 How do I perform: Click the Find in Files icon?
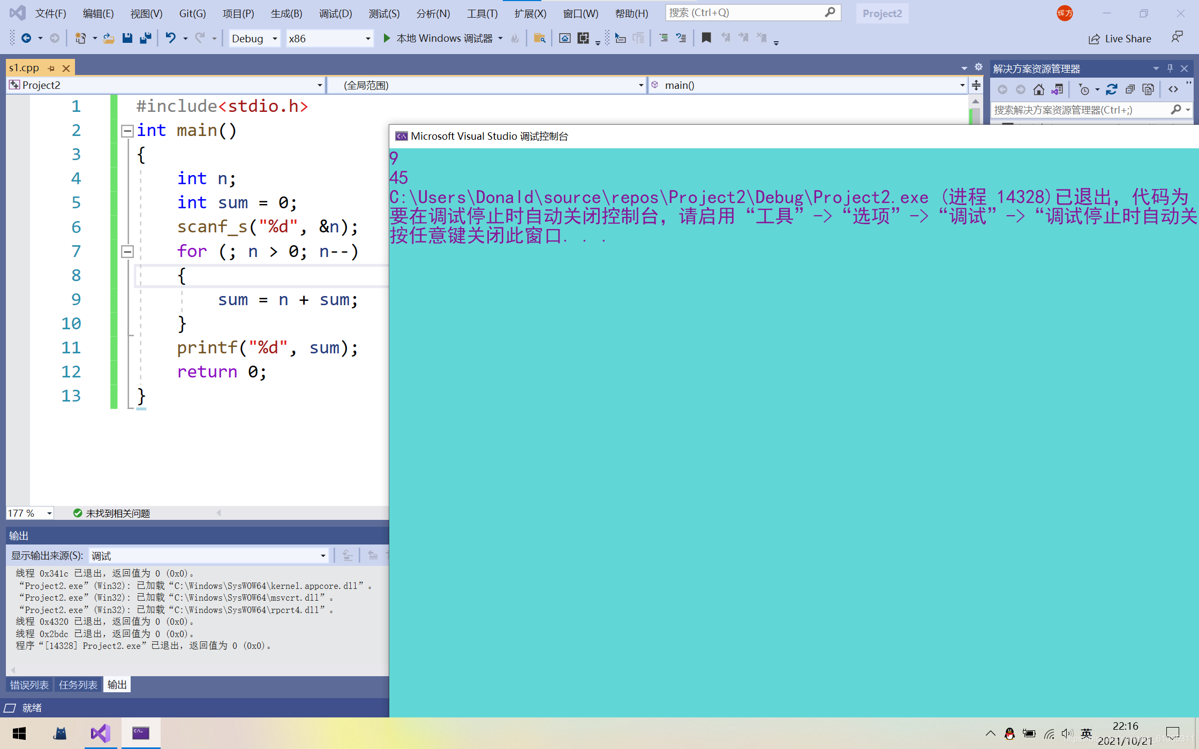tap(539, 38)
